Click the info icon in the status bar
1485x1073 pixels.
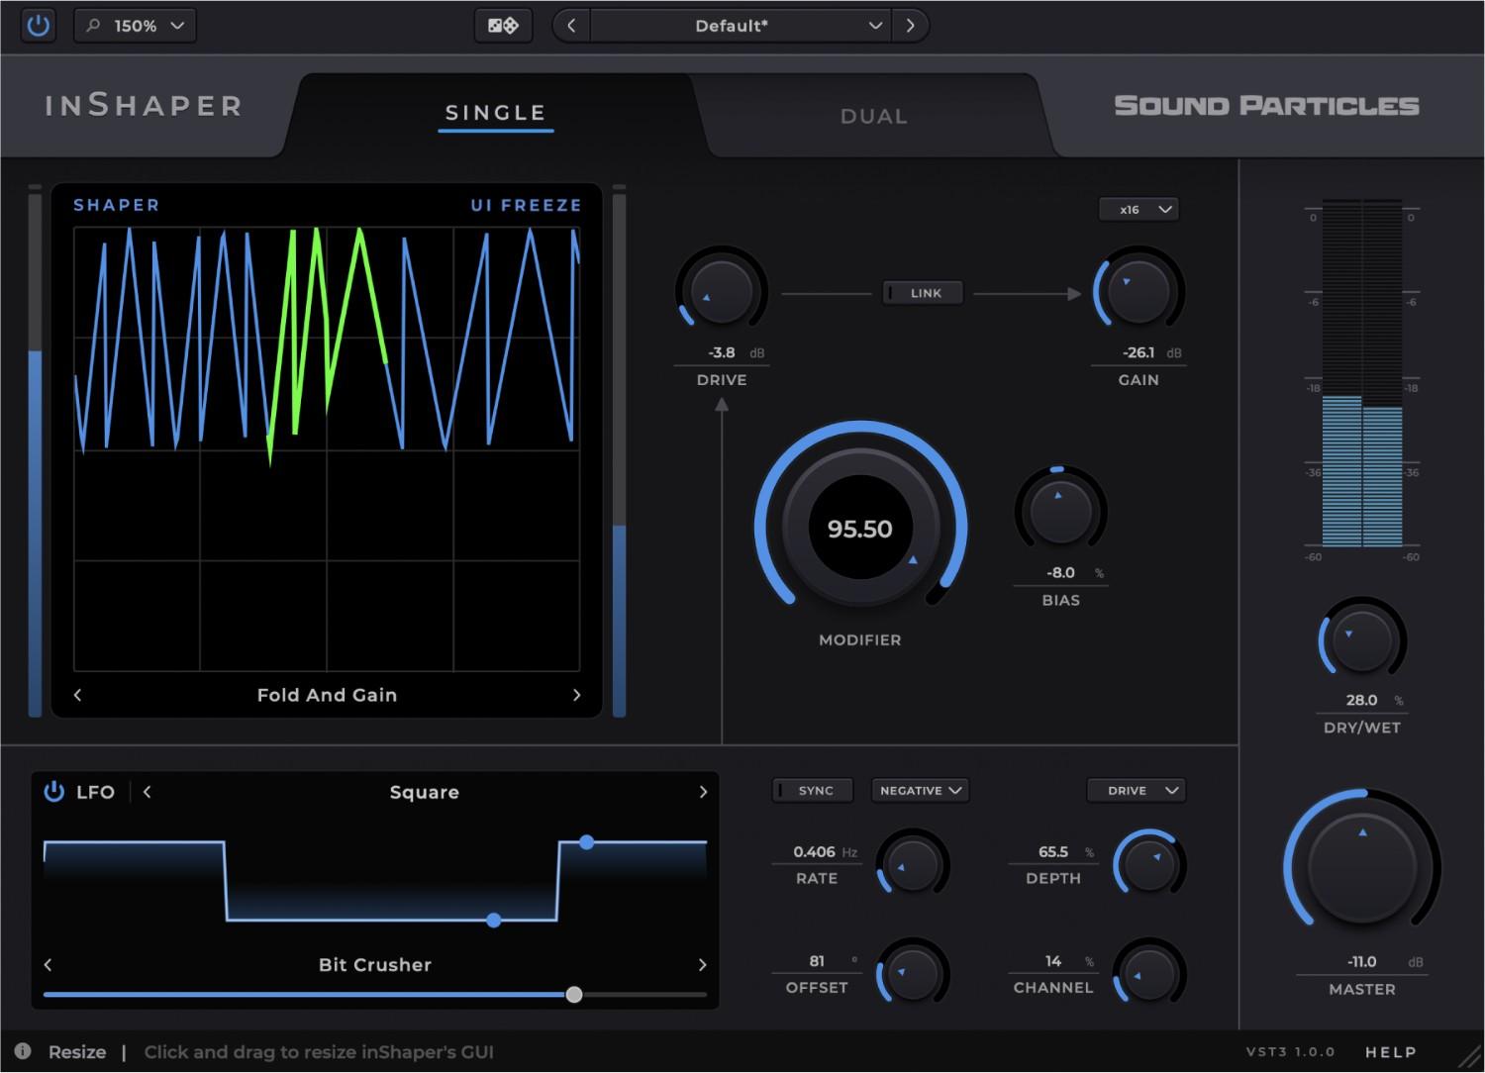pos(23,1051)
